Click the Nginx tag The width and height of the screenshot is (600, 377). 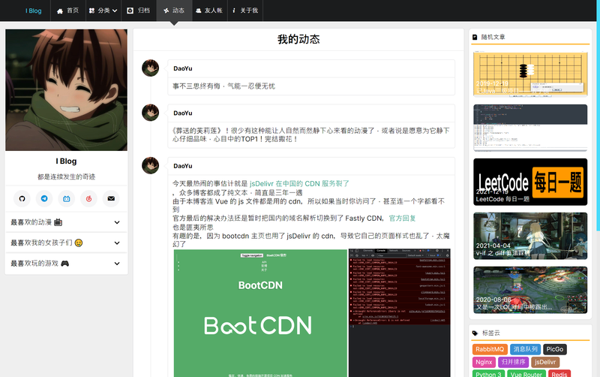[x=484, y=362]
